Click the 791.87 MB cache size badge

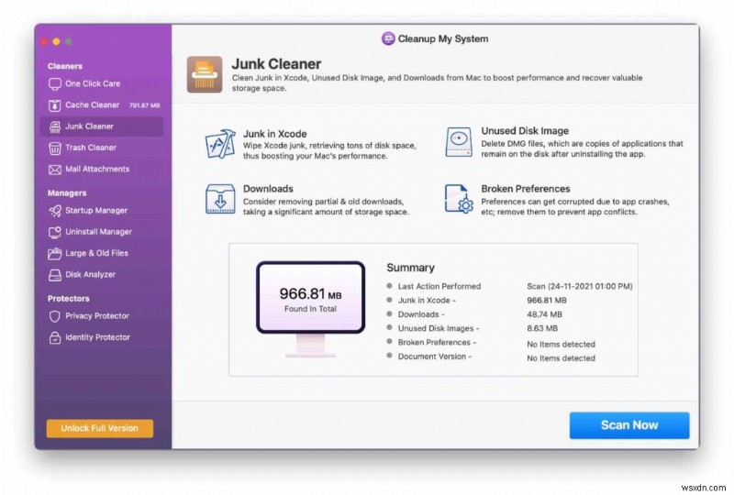pyautogui.click(x=145, y=105)
